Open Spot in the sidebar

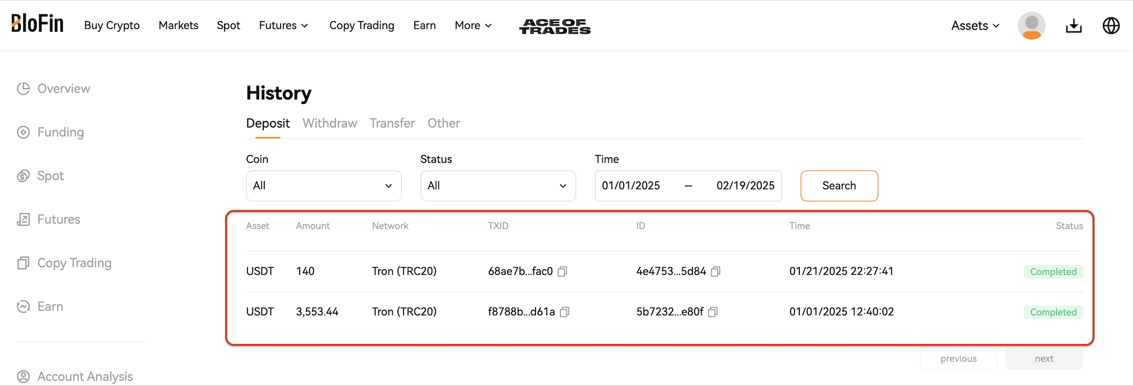[x=50, y=176]
